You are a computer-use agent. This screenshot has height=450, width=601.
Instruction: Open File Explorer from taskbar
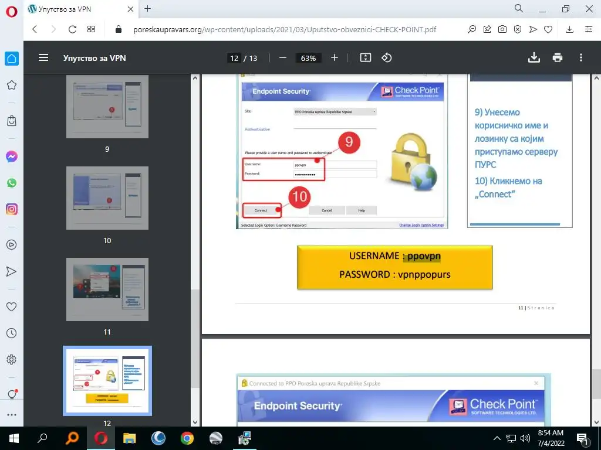pos(130,438)
